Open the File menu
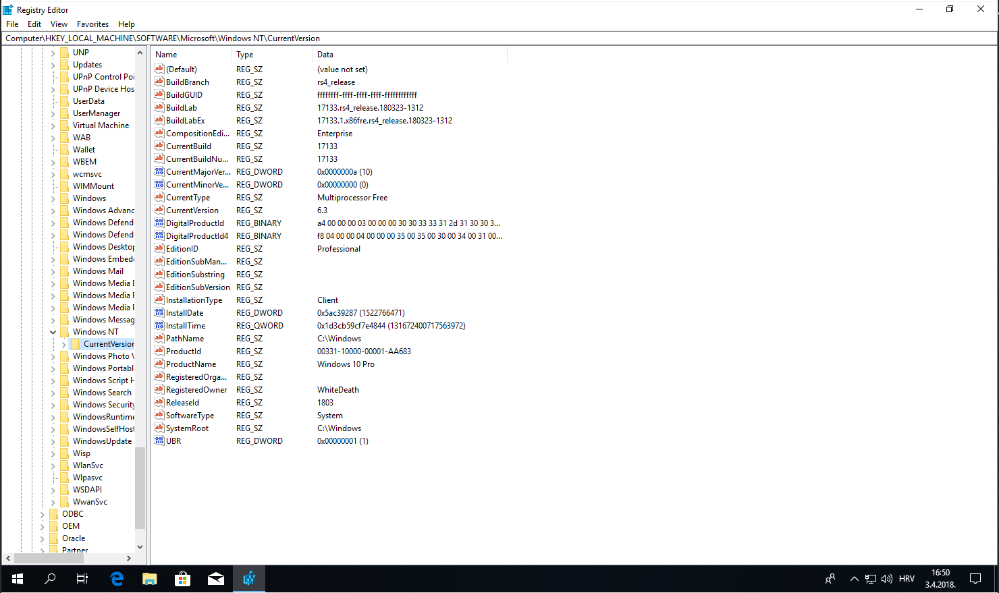 [12, 24]
